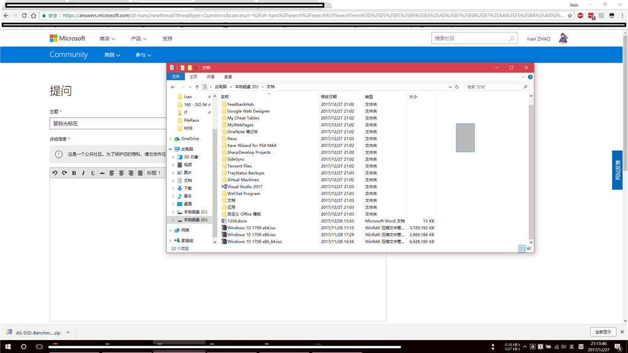Expand the 参与 dropdown in Community bar

tap(143, 55)
